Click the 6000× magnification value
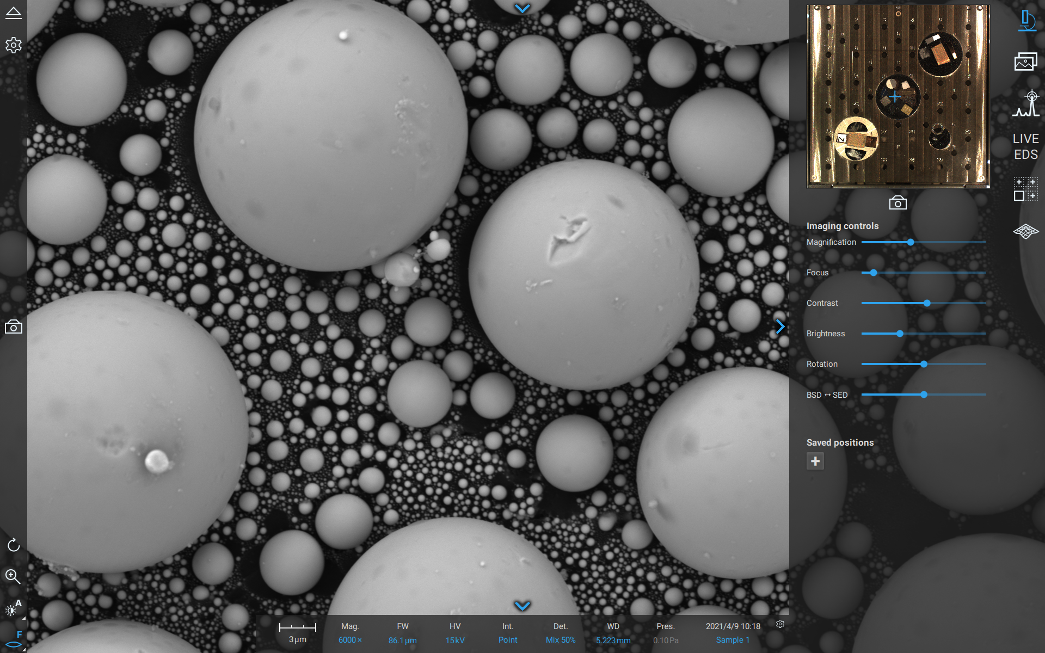 click(350, 640)
